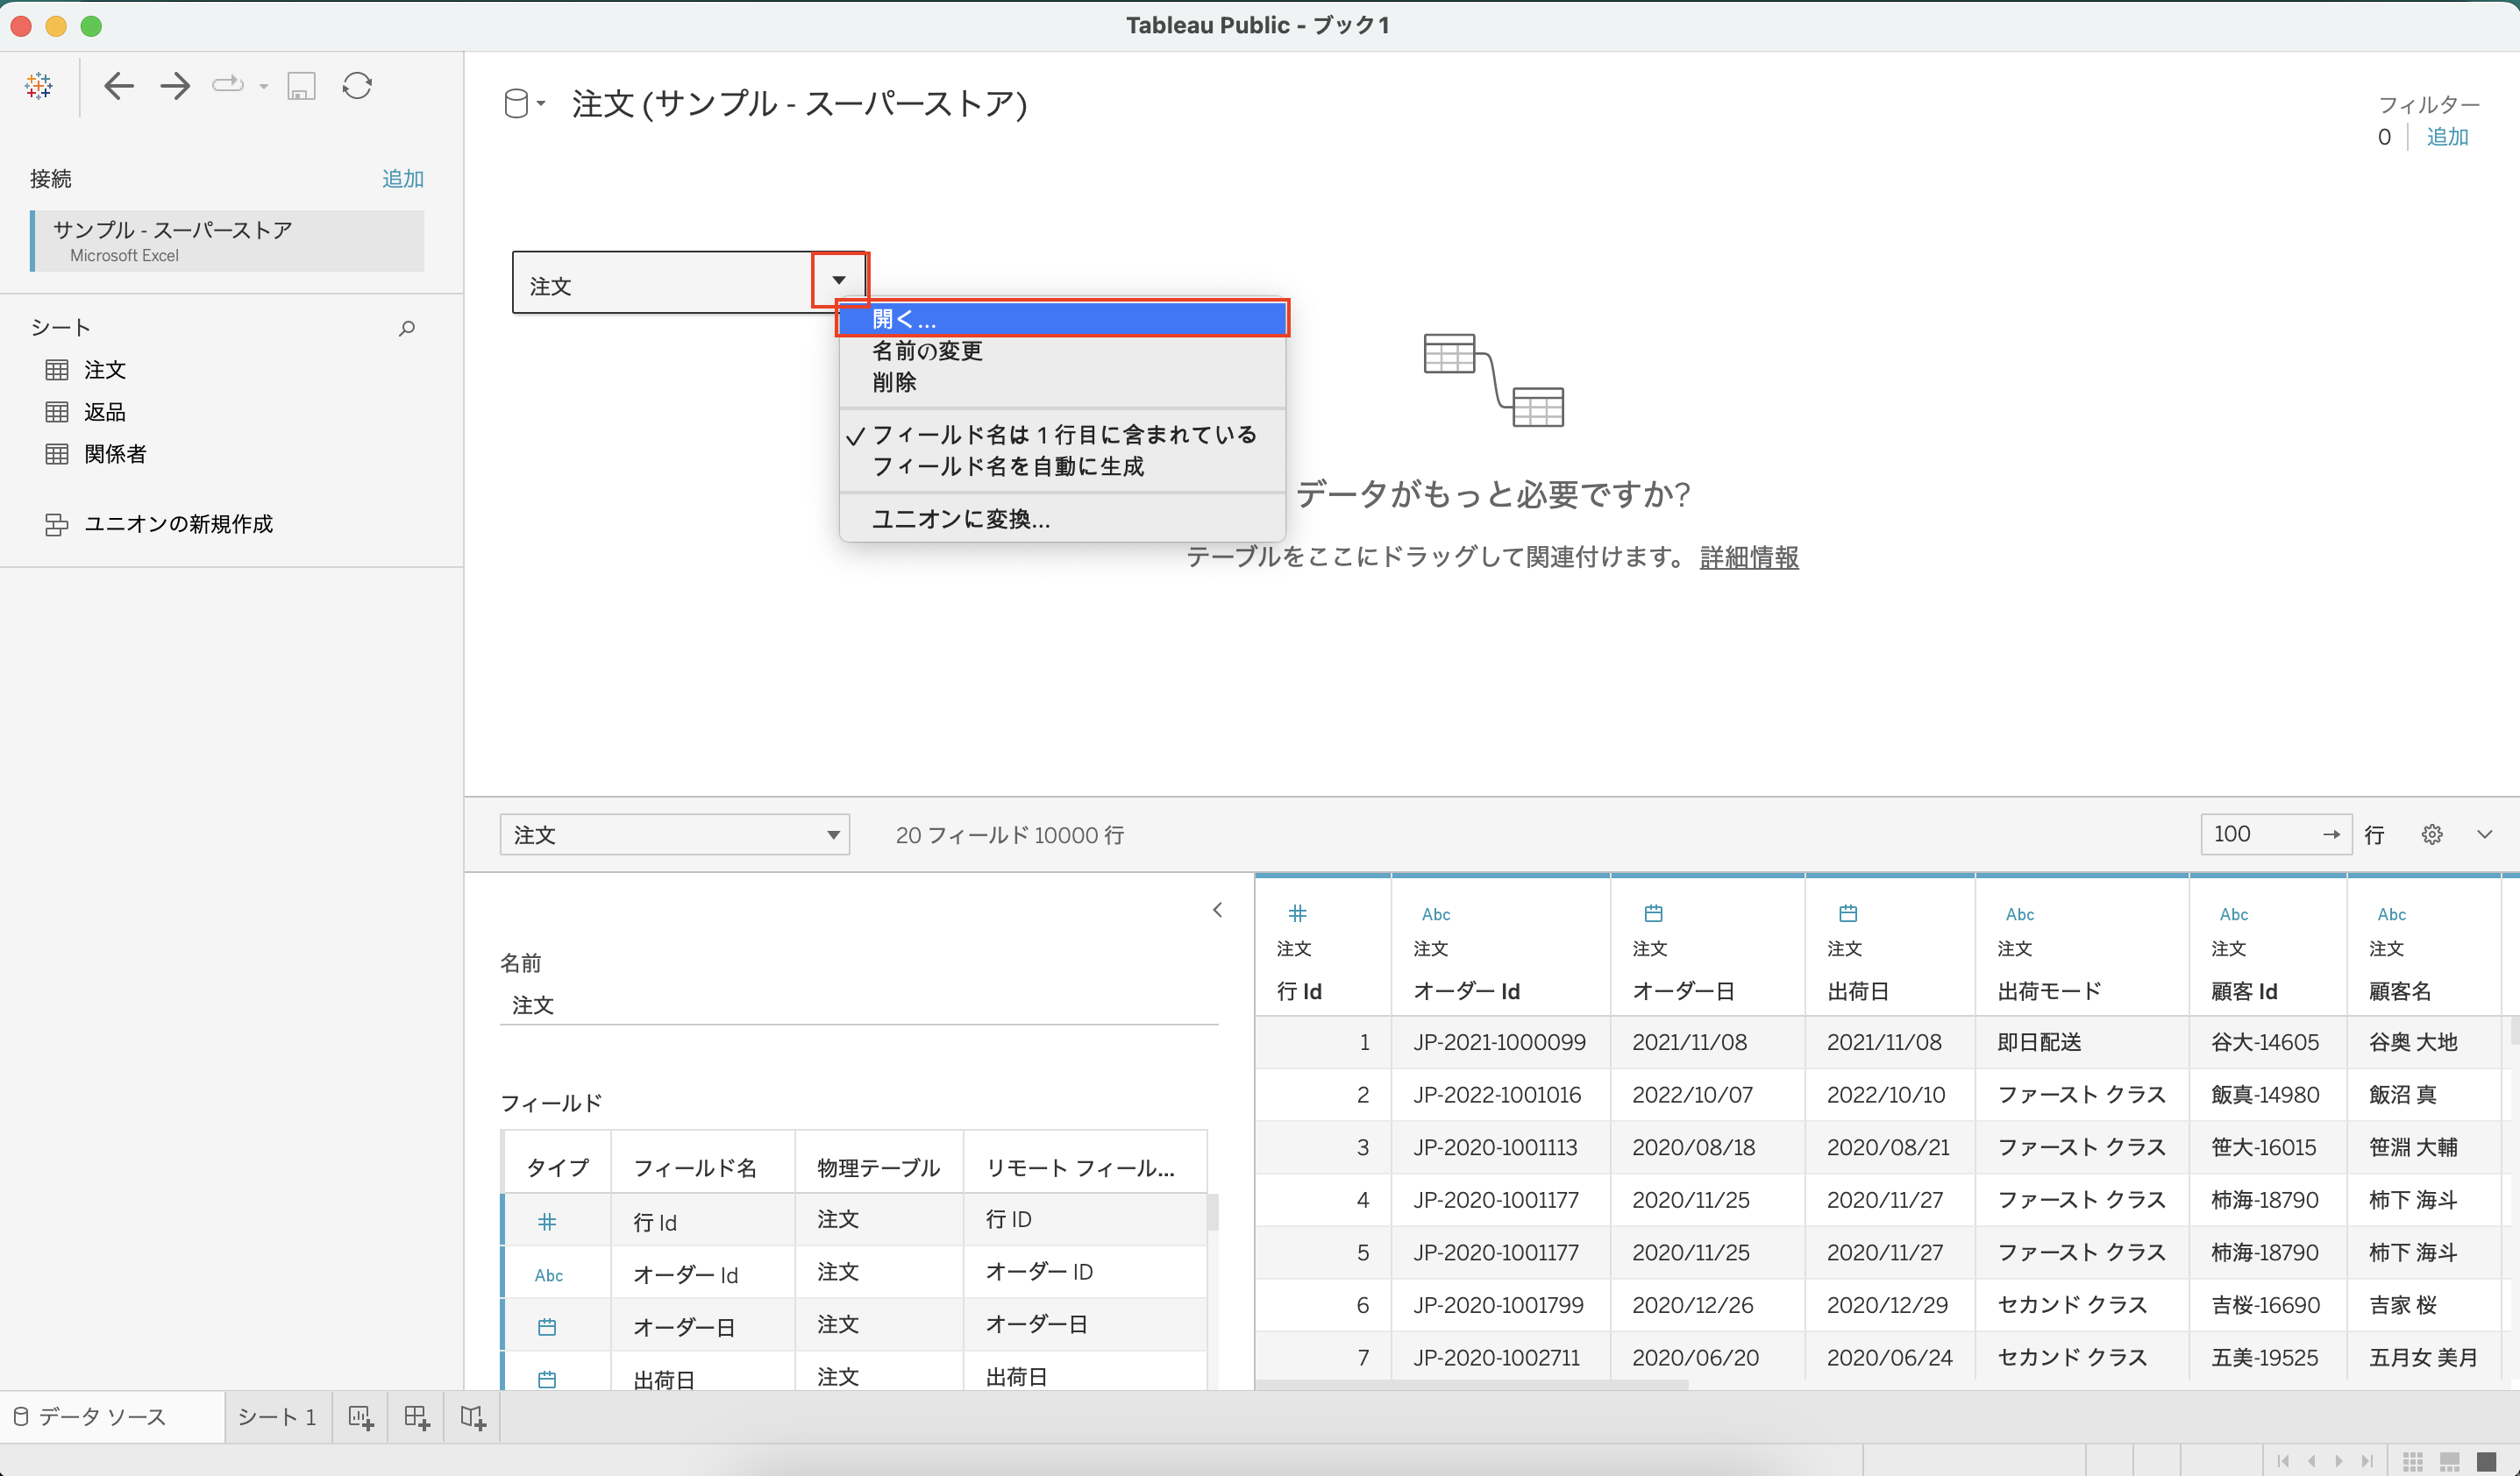Click the back navigation arrow
The height and width of the screenshot is (1476, 2520).
(118, 86)
